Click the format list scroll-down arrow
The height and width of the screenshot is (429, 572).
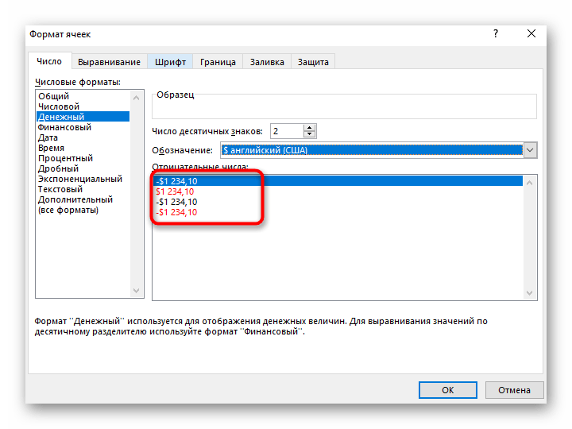137,291
